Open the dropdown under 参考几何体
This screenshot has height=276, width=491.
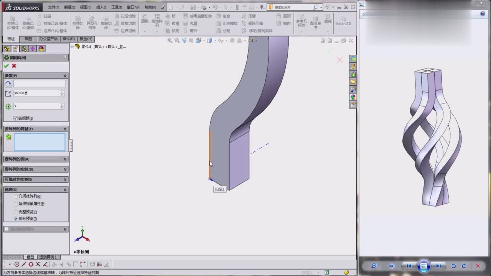tap(302, 31)
